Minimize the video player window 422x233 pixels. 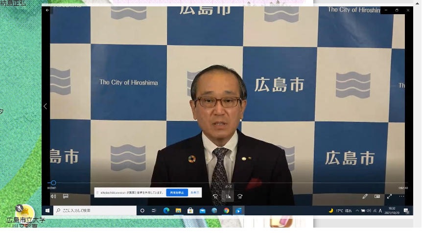click(x=386, y=10)
